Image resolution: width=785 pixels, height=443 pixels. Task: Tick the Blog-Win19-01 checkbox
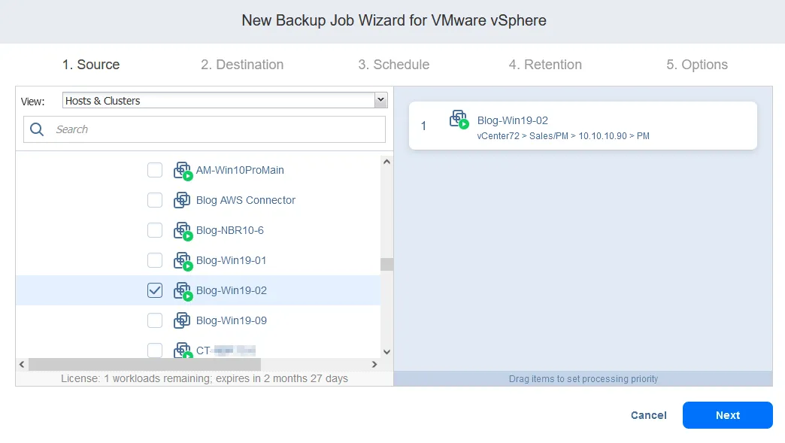coord(155,260)
